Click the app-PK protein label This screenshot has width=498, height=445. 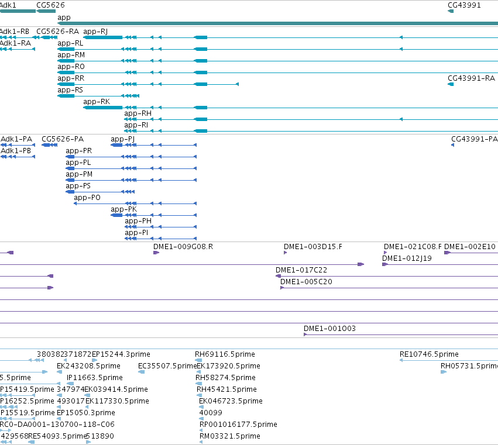[124, 209]
